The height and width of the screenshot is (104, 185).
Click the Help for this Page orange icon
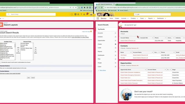pyautogui.click(x=91, y=31)
